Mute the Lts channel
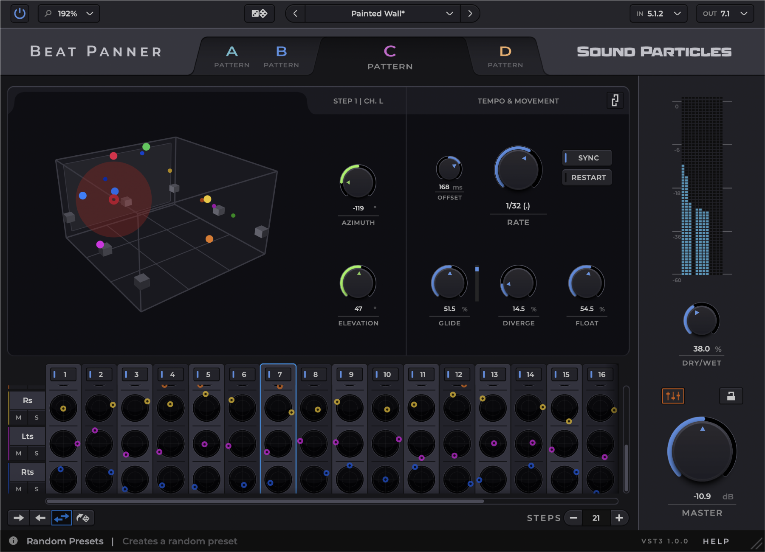The height and width of the screenshot is (552, 765). (x=18, y=453)
